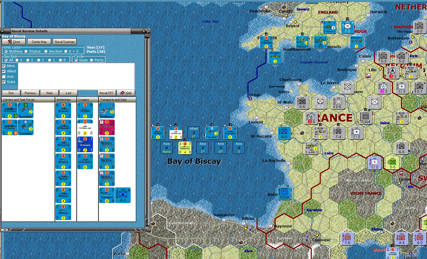Click the Axis 4 sea-box section on the map
The image size is (427, 259).
click(239, 148)
